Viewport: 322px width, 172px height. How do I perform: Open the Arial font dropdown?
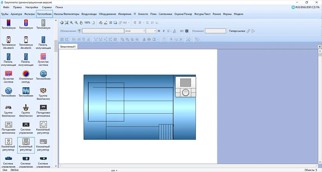pyautogui.click(x=134, y=31)
